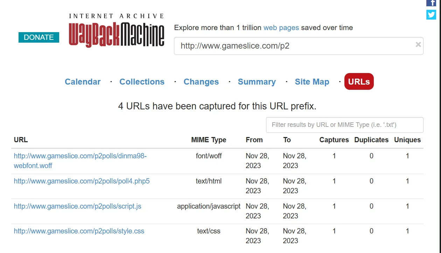Click the Duplicates value in the dinma98-webfont.woff row

(x=371, y=156)
